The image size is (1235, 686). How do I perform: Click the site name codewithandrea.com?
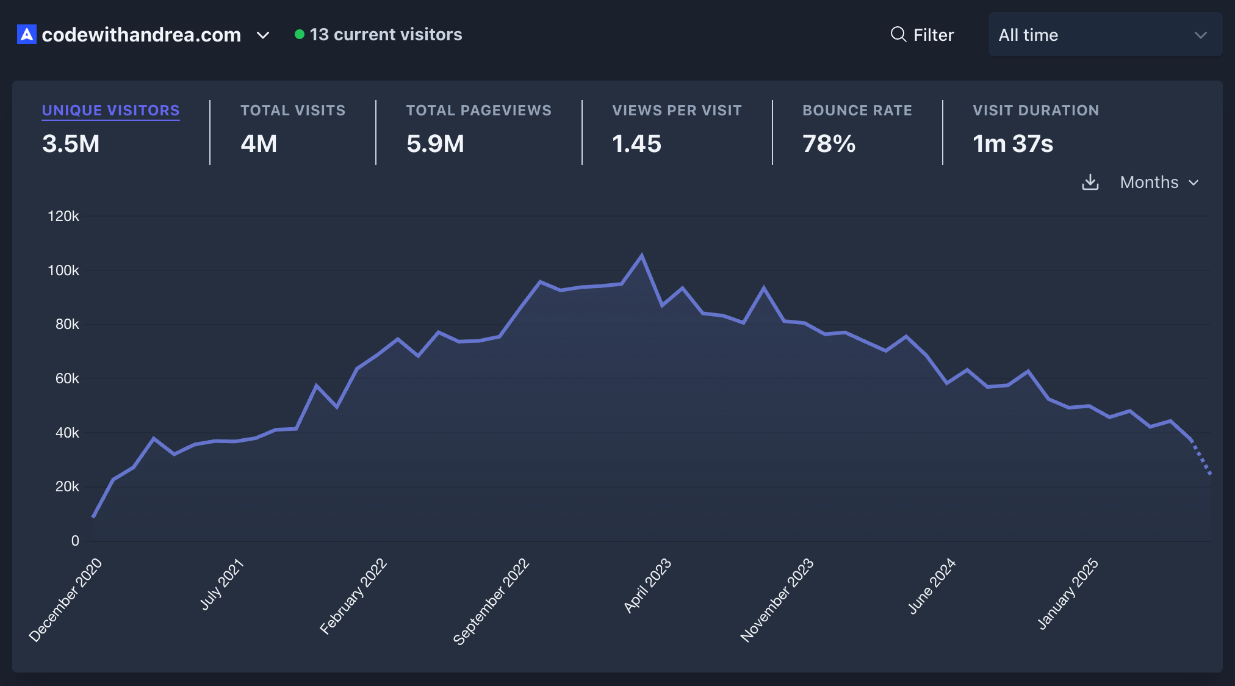[142, 35]
